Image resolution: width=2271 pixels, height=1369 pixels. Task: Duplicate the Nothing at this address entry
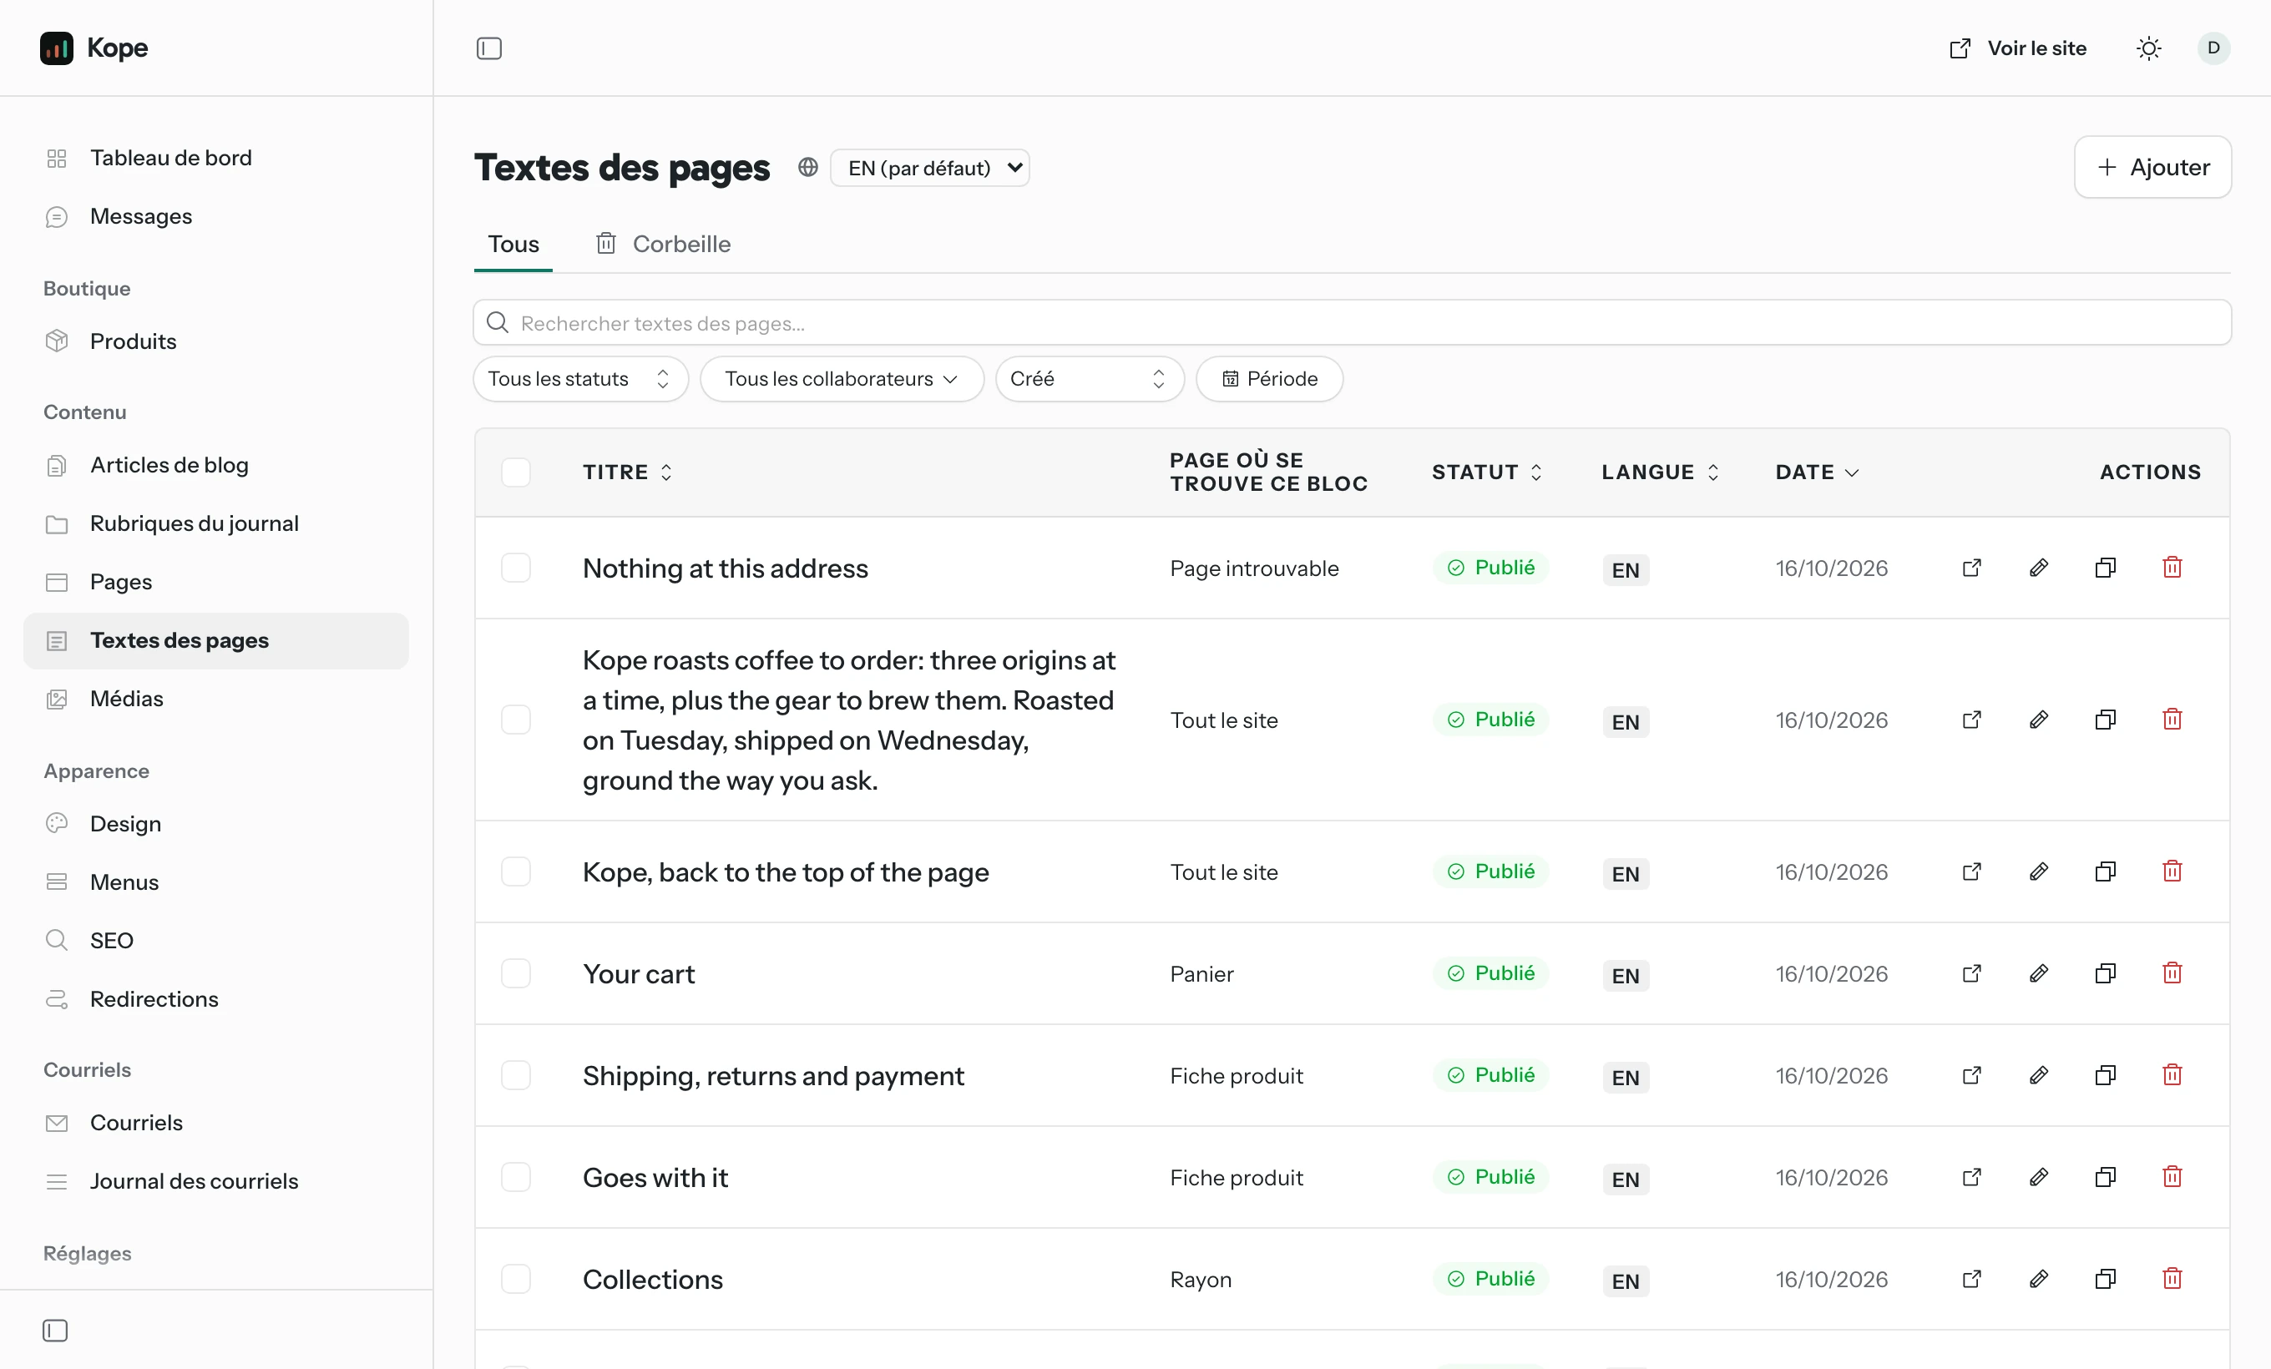tap(2105, 568)
